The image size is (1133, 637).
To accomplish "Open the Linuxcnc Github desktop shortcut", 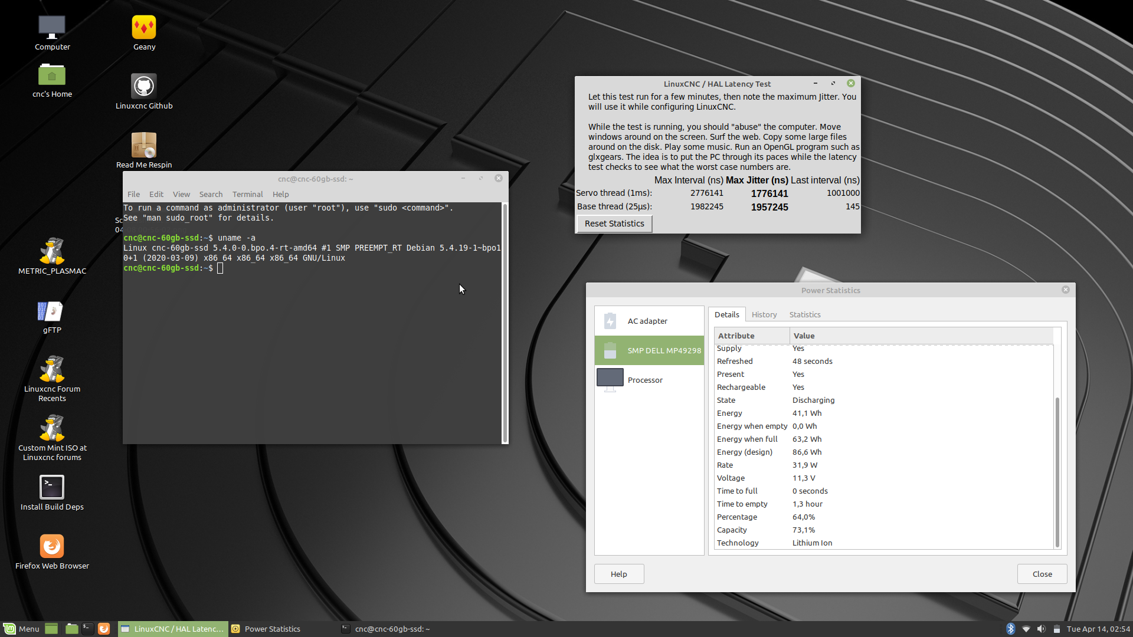I will (144, 92).
